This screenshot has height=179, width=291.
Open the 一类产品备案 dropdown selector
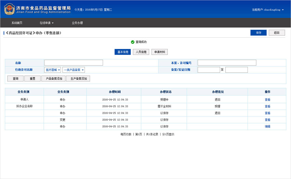point(74,70)
